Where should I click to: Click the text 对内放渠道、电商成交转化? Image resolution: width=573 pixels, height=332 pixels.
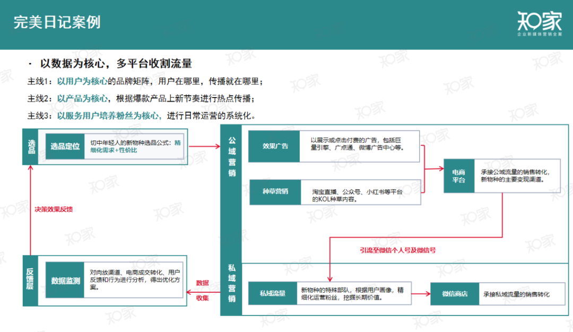pos(135,280)
